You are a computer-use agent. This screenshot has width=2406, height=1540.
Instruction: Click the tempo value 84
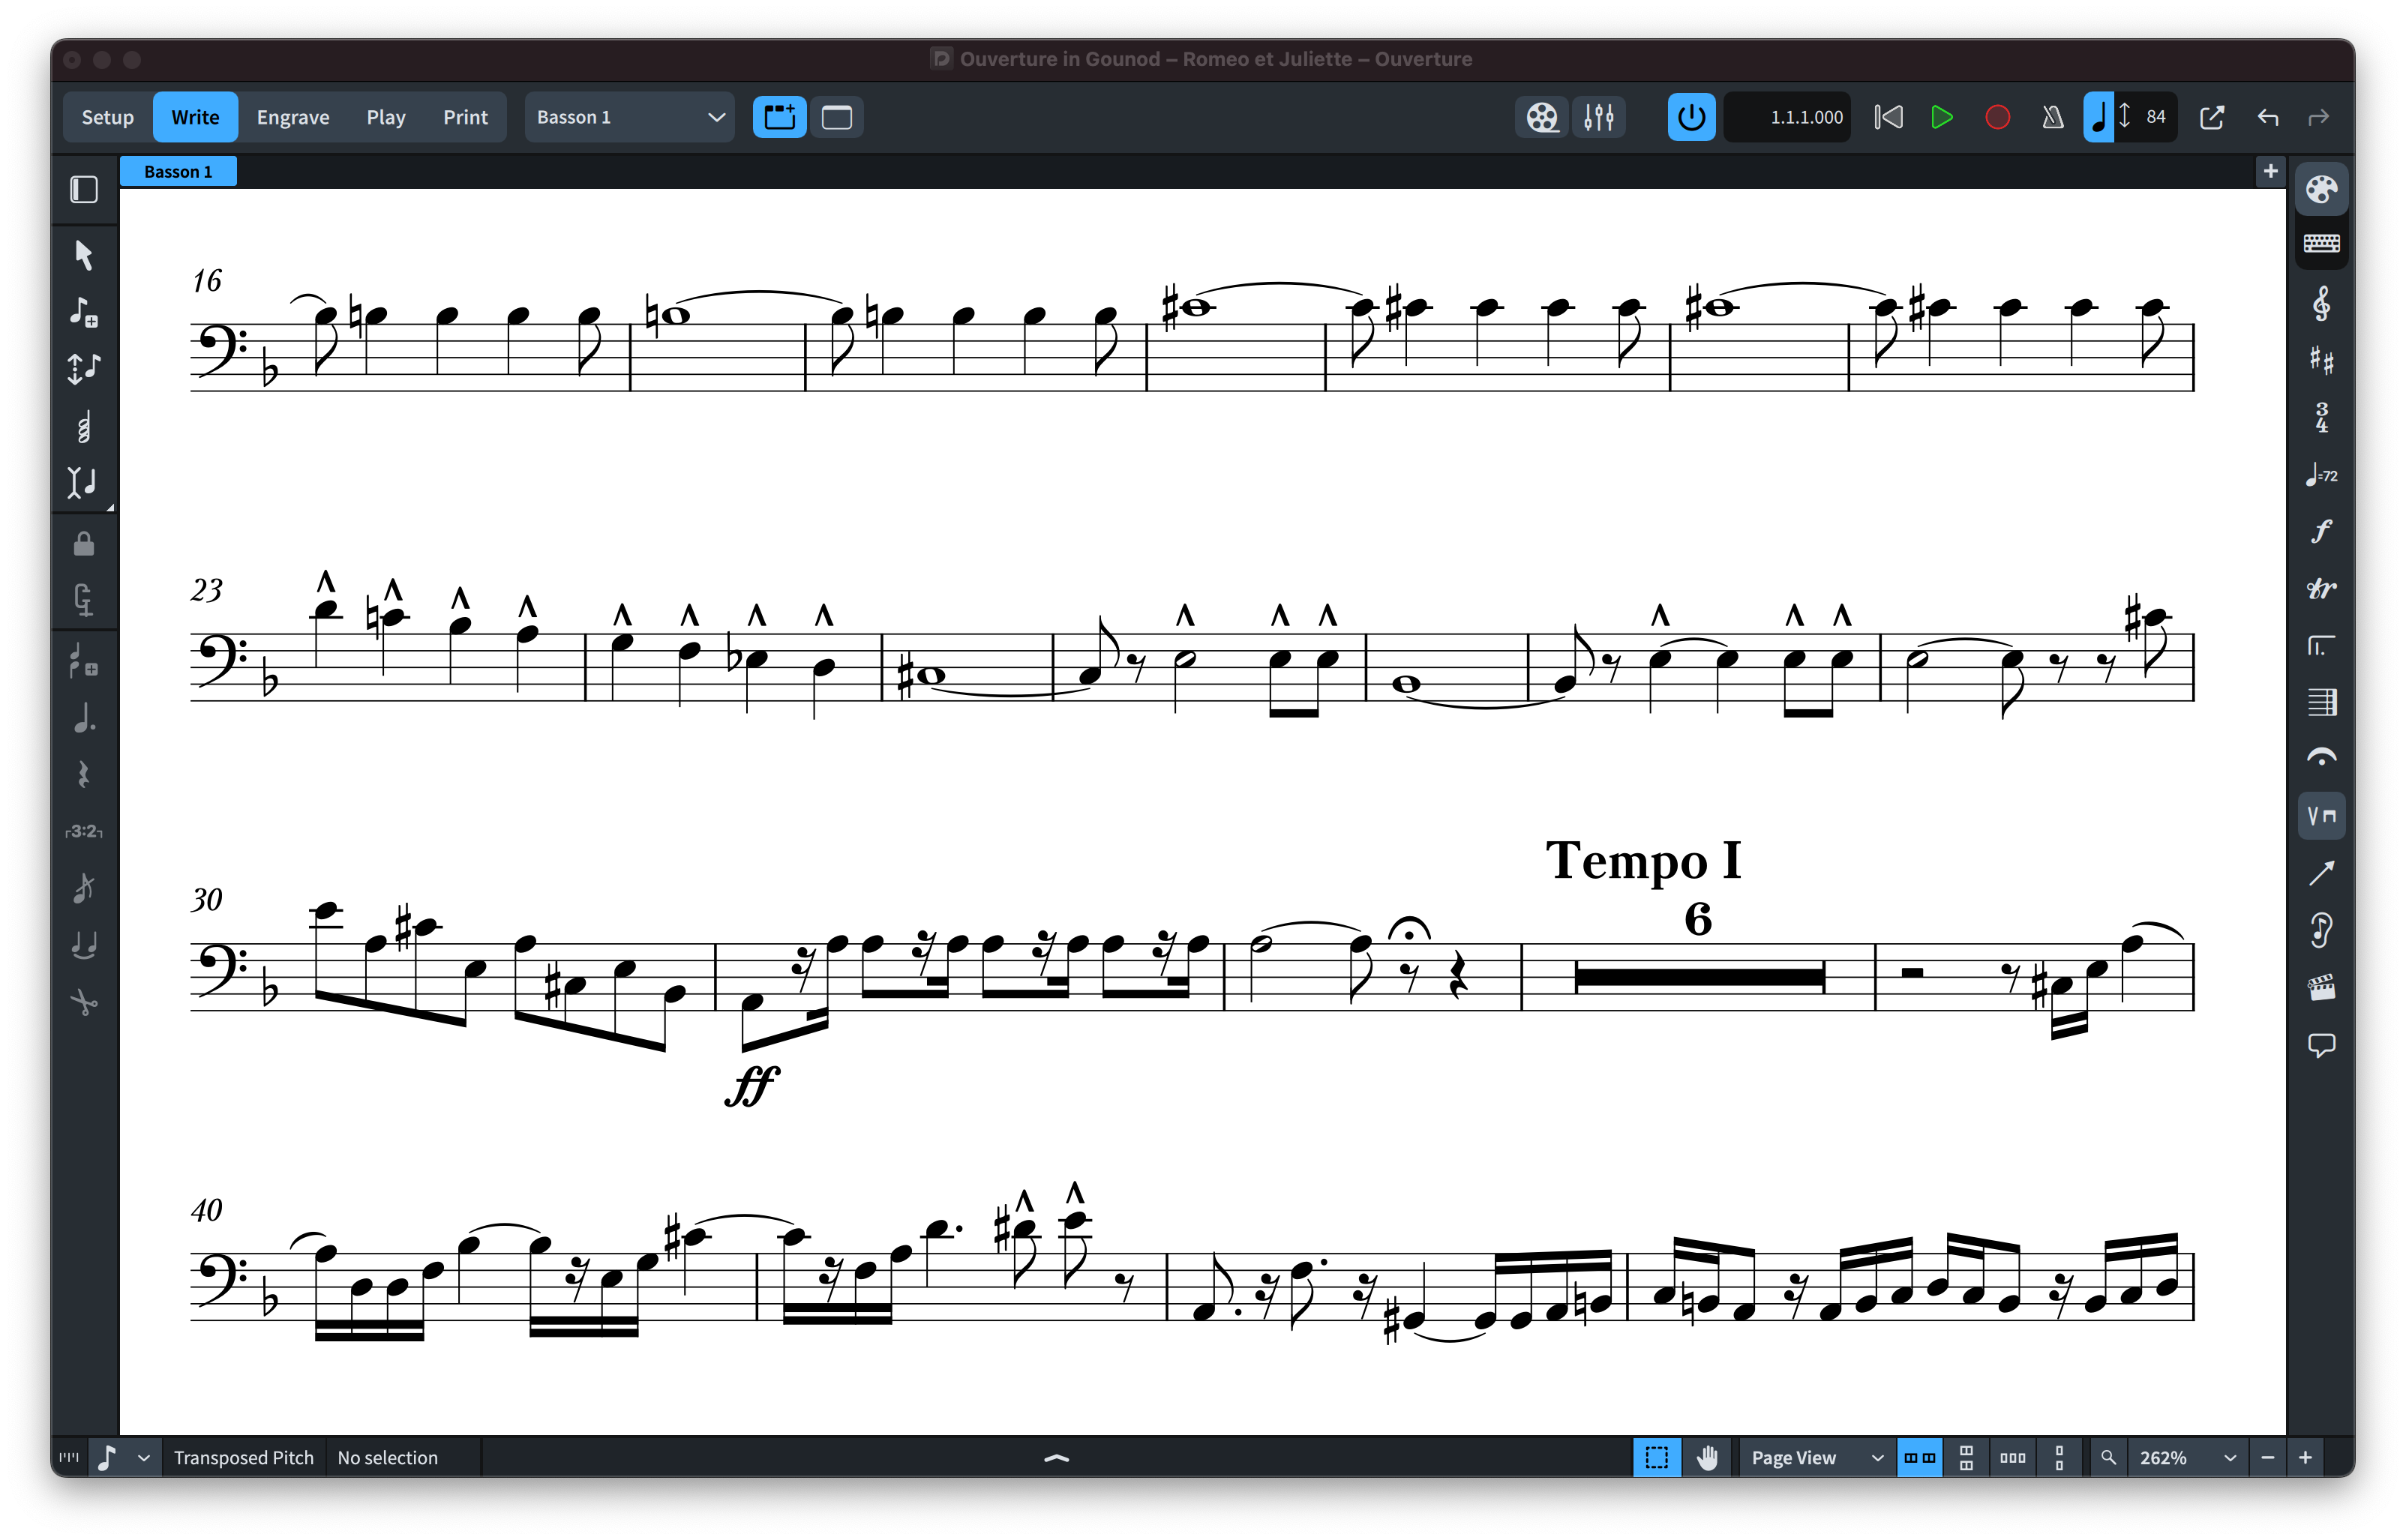point(2155,117)
